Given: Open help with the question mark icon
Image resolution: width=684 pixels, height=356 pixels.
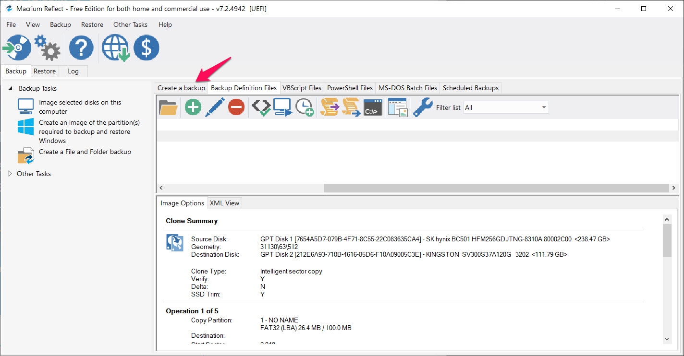Looking at the screenshot, I should click(x=81, y=48).
